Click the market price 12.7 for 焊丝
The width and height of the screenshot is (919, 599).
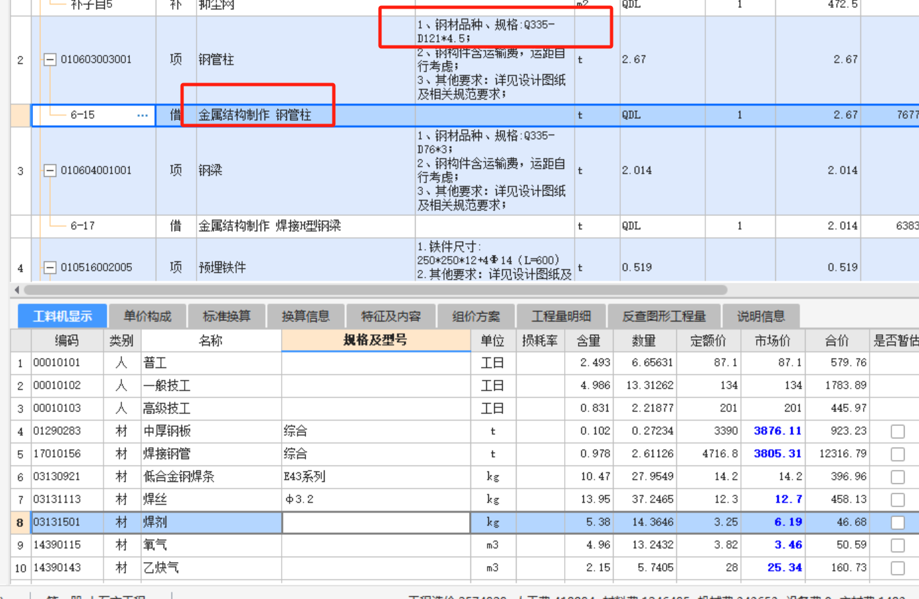click(788, 500)
